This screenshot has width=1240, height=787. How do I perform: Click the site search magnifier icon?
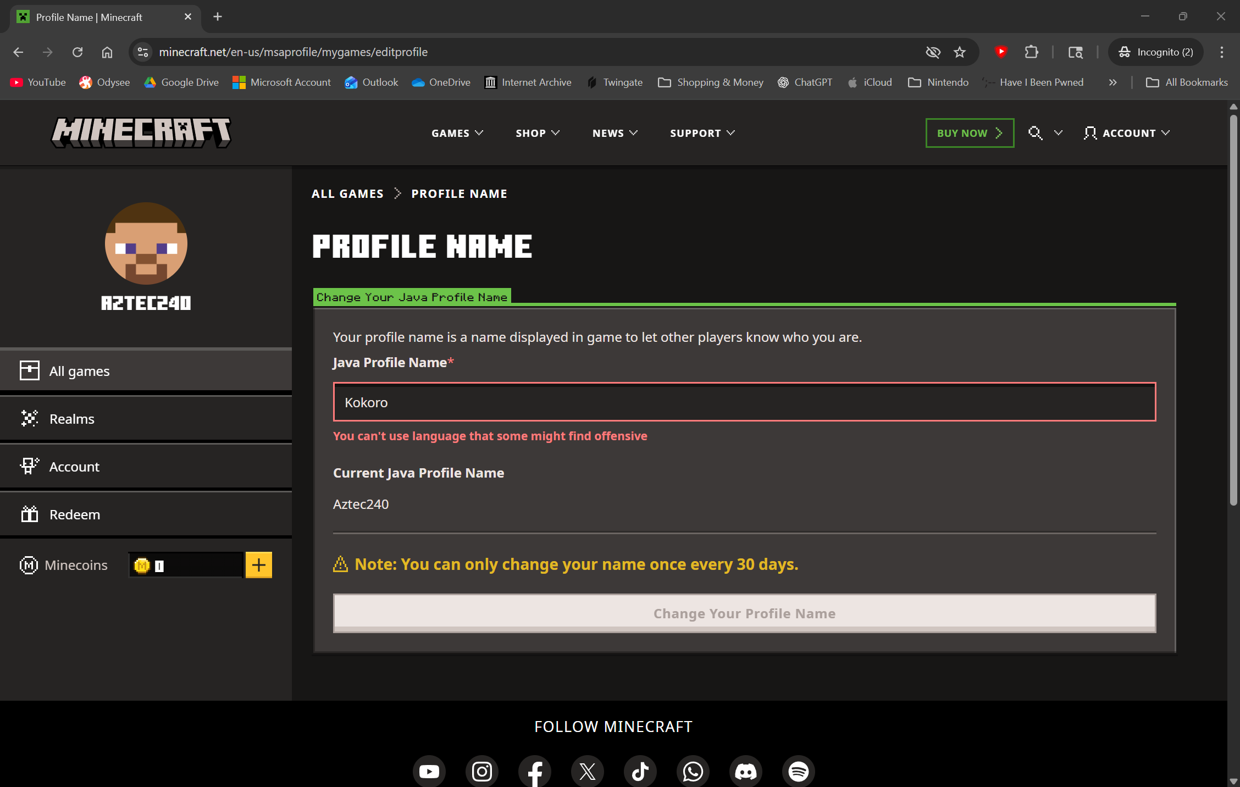1034,133
